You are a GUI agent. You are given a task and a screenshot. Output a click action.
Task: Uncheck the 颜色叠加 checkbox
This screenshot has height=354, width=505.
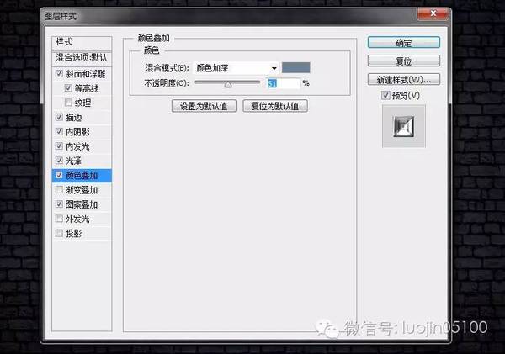click(x=59, y=175)
